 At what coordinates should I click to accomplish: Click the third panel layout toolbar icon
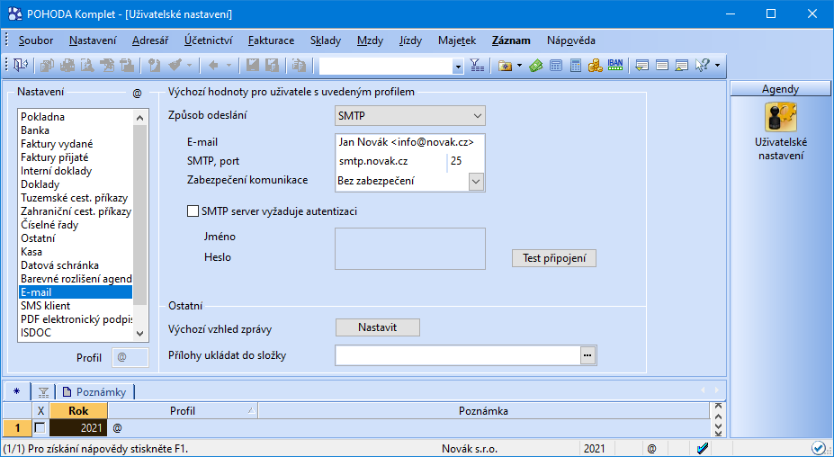(x=682, y=66)
